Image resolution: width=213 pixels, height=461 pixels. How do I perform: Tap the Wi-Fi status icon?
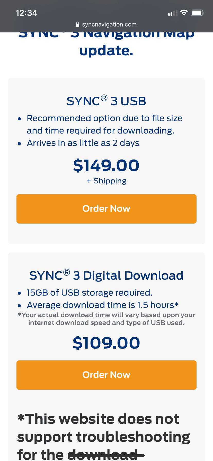pos(184,13)
